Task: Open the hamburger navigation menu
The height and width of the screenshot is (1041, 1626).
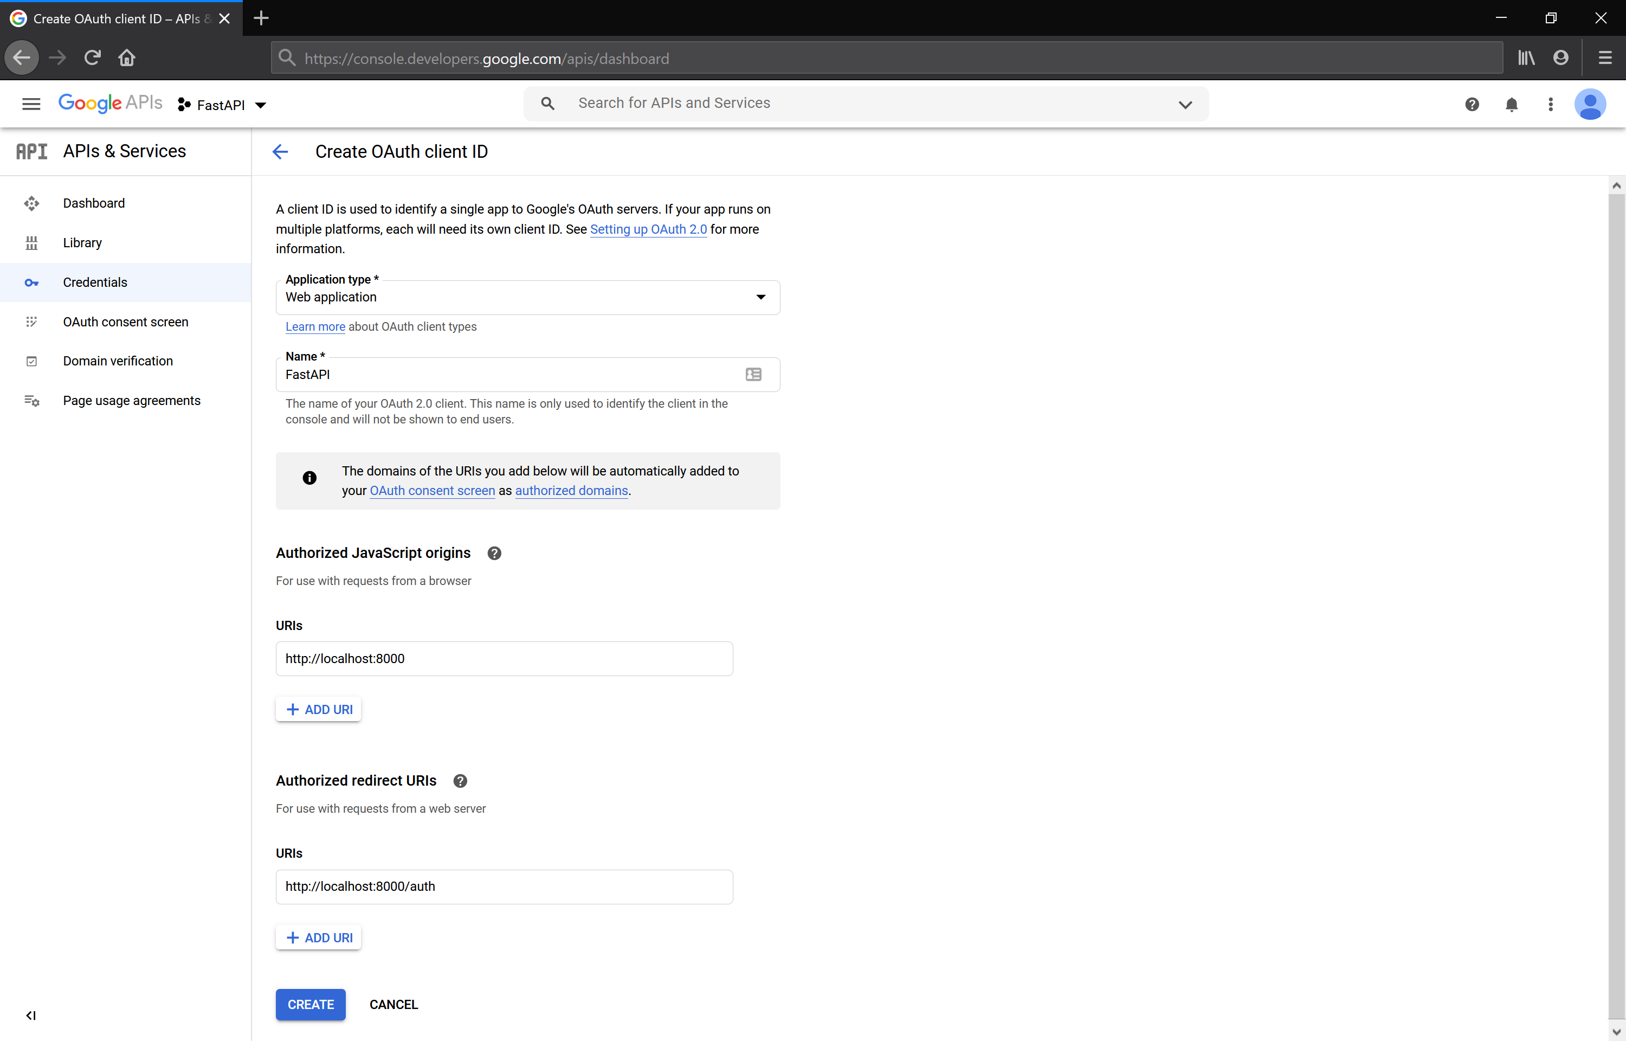Action: (x=31, y=104)
